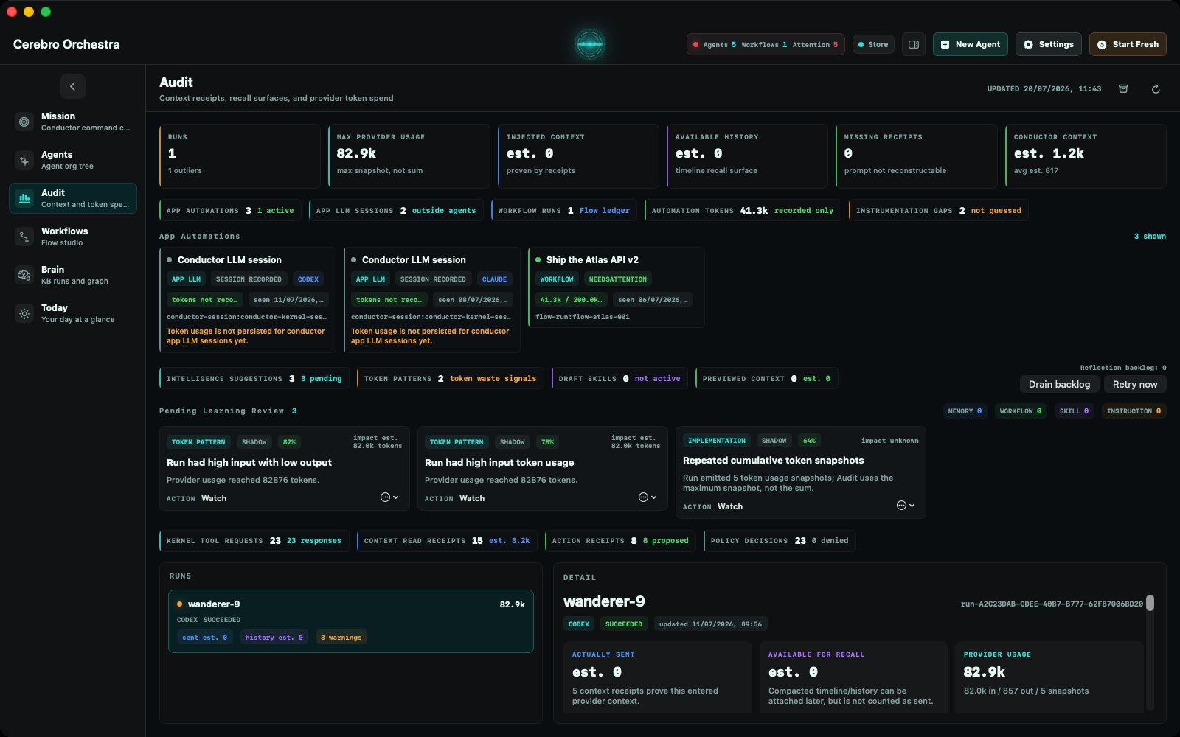Collapse sidebar with the back chevron
Screen dimensions: 1180x737
coord(72,86)
